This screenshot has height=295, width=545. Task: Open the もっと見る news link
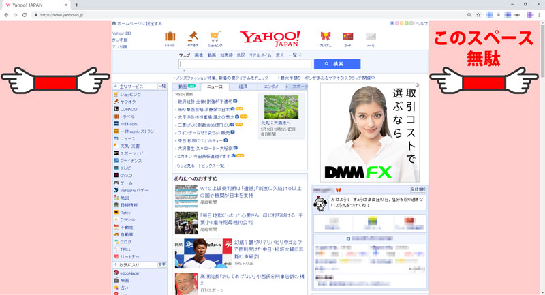pos(185,166)
